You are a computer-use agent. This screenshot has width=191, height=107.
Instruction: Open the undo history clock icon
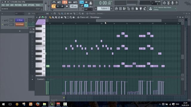[x=164, y=3]
